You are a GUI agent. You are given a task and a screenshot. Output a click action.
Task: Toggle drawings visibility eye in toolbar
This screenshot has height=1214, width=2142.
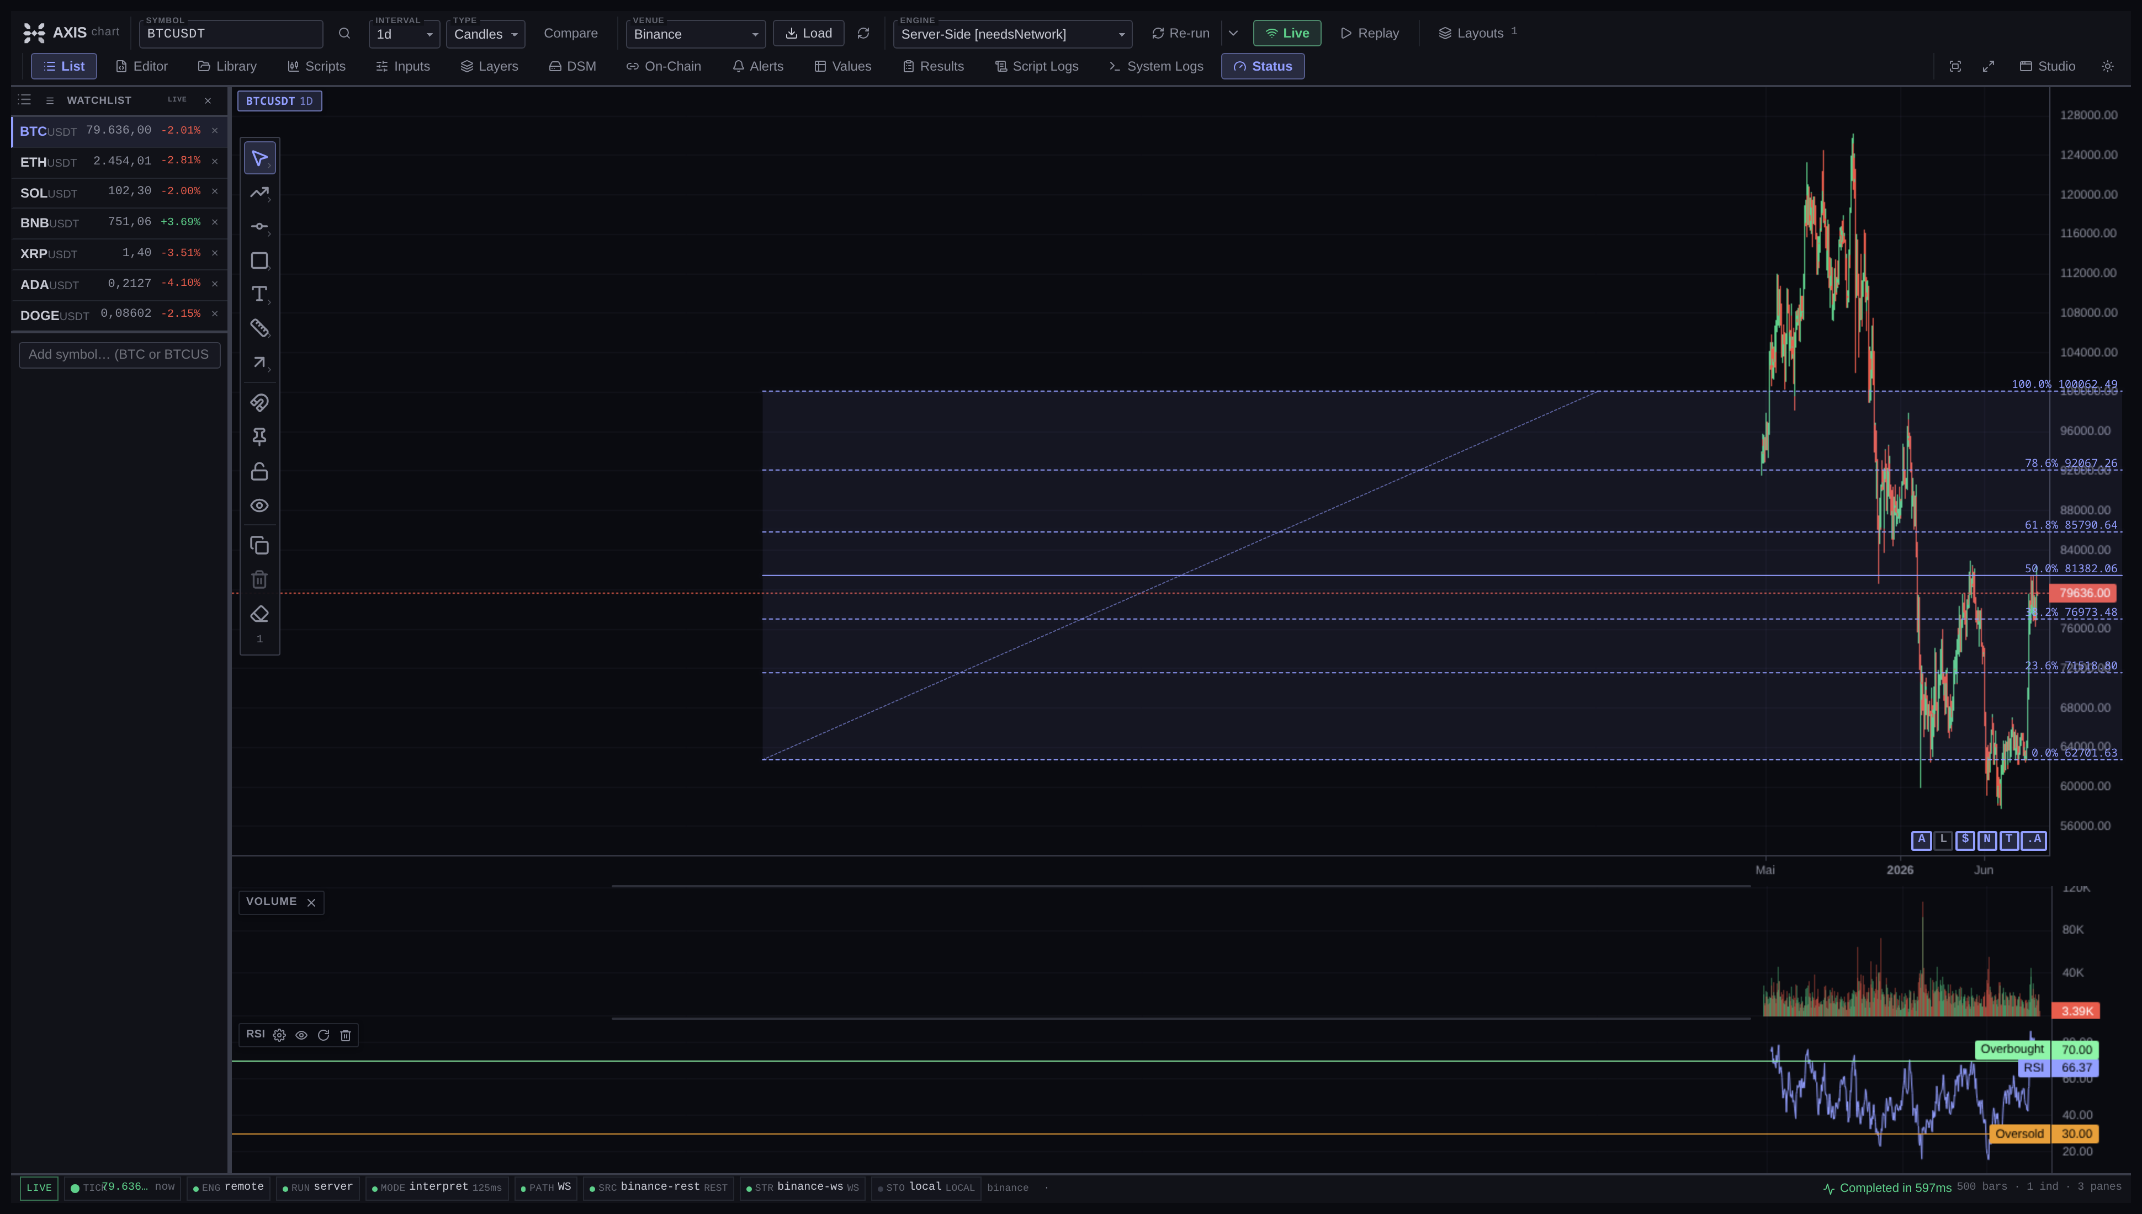click(259, 506)
